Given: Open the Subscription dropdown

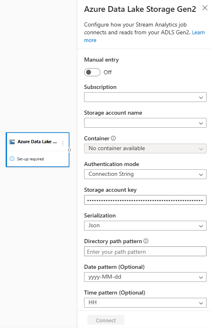Looking at the screenshot, I should (x=145, y=97).
